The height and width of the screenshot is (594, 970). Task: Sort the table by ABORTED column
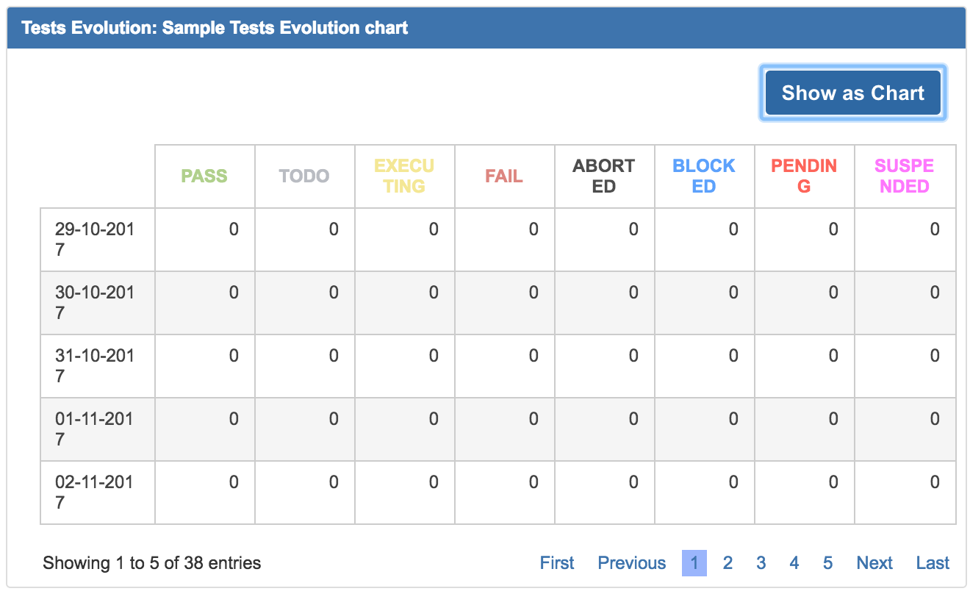coord(604,176)
